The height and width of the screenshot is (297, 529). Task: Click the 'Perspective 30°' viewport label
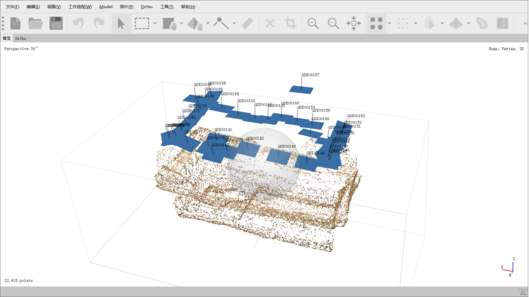tap(20, 49)
